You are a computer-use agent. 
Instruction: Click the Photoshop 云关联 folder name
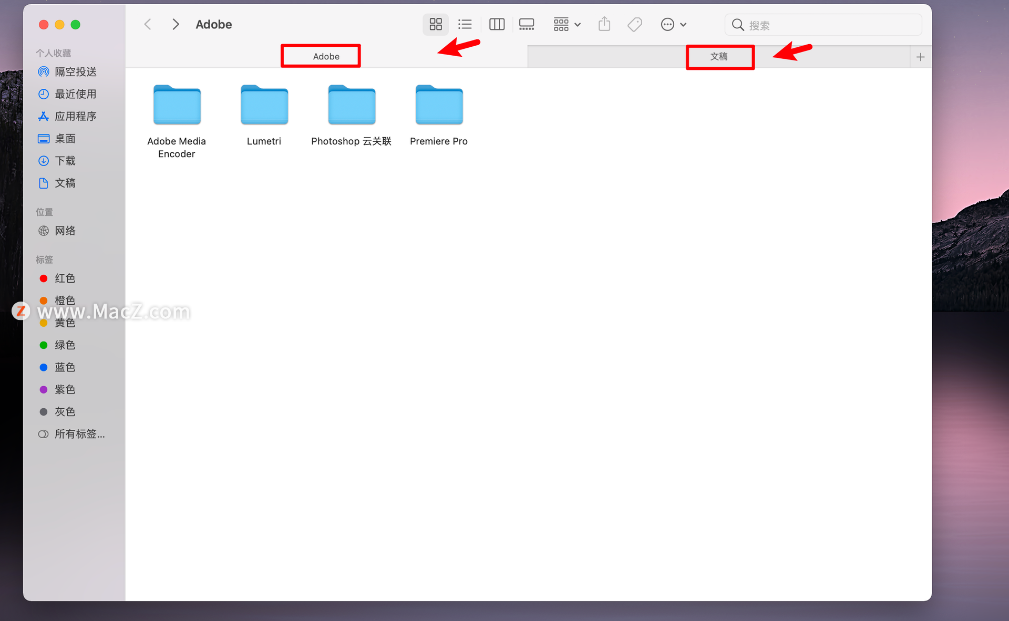[351, 141]
